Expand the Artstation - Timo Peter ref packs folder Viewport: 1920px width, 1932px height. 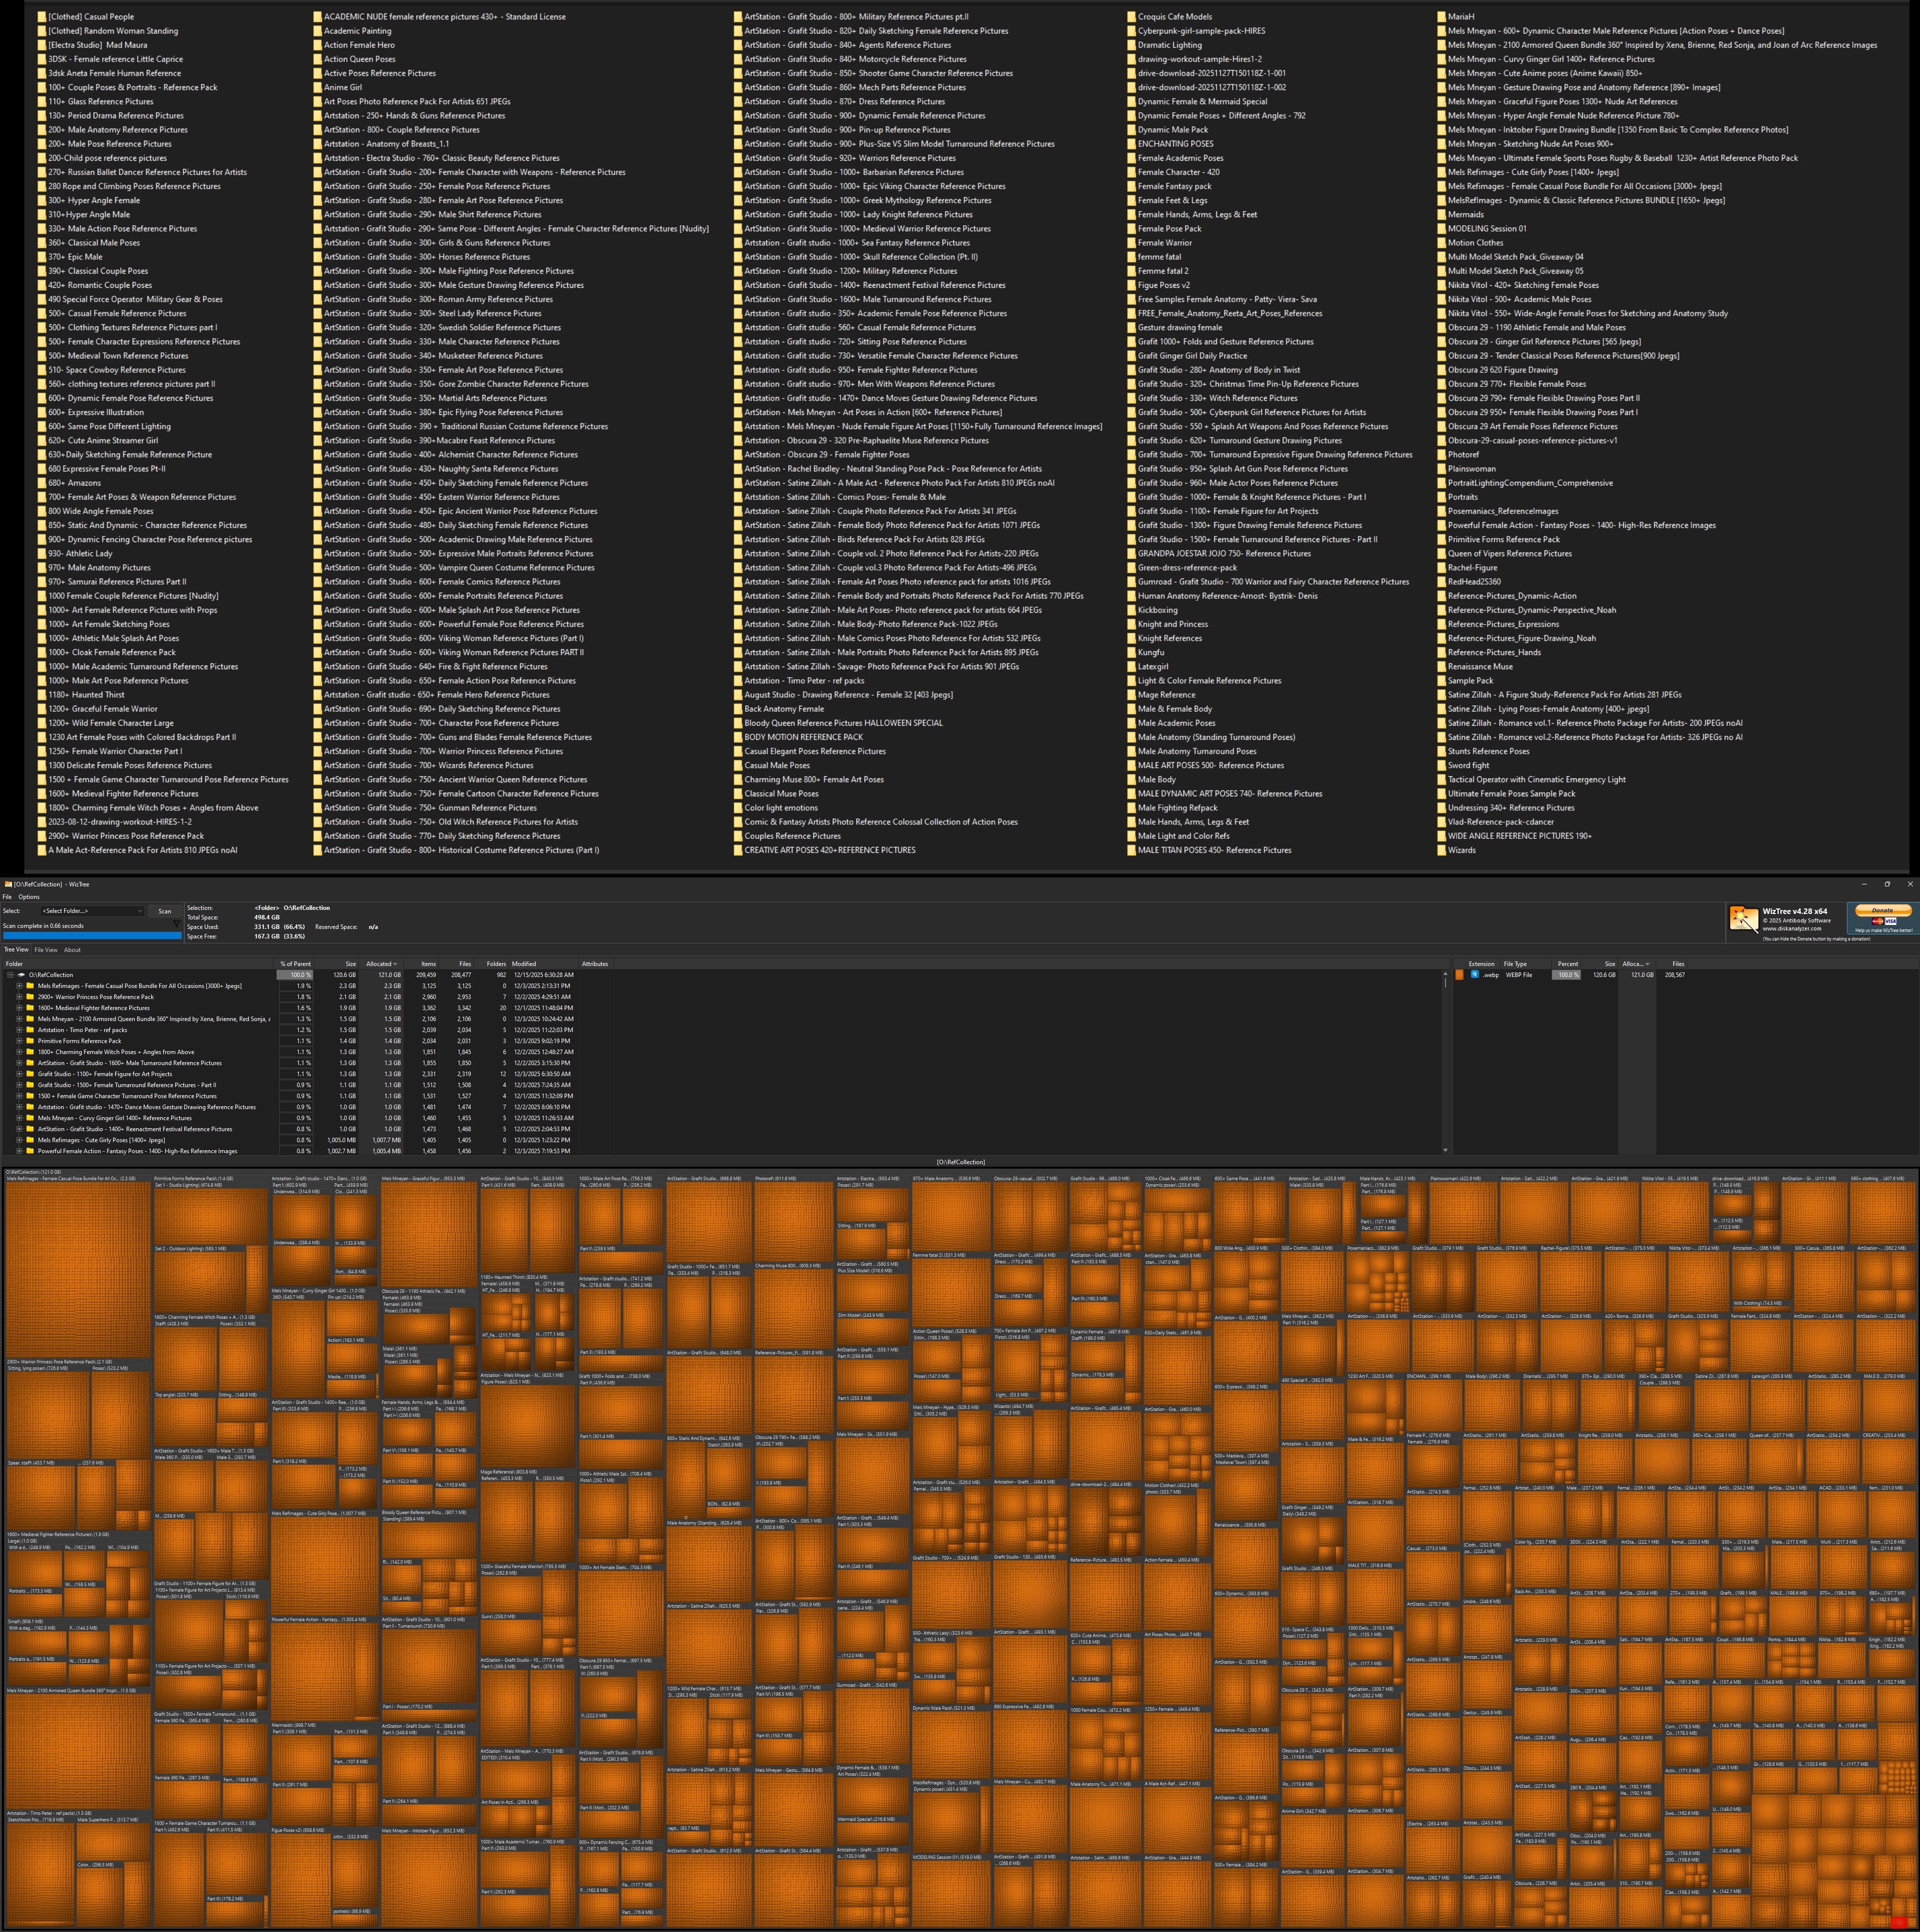pos(19,1030)
